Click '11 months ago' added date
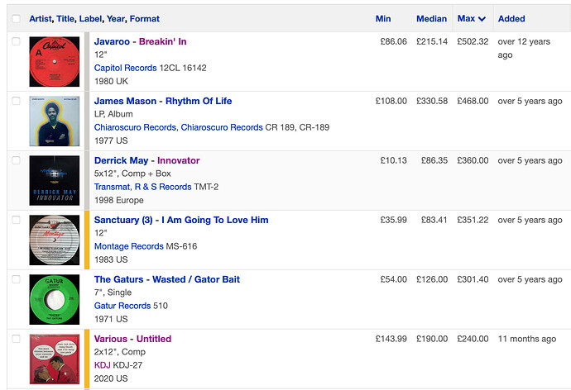Screen dimensions: 571x390 (x=527, y=339)
